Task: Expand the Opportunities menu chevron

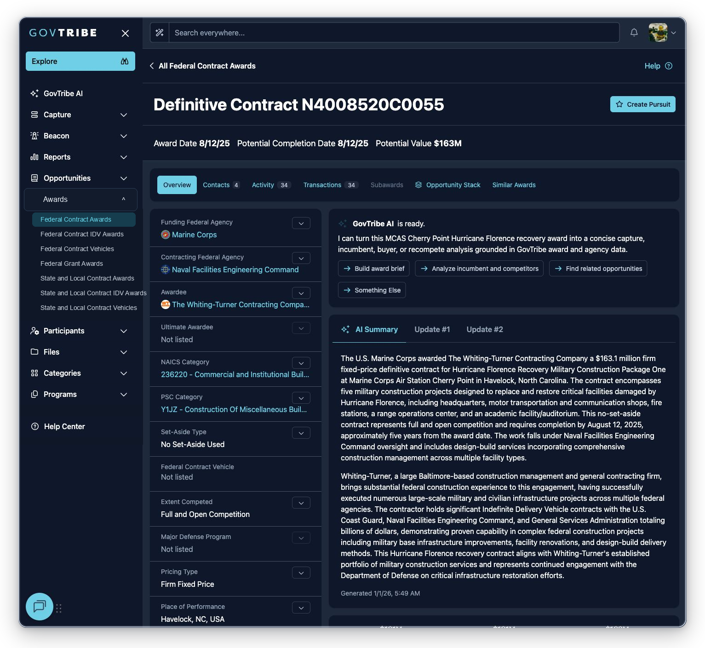Action: point(124,178)
